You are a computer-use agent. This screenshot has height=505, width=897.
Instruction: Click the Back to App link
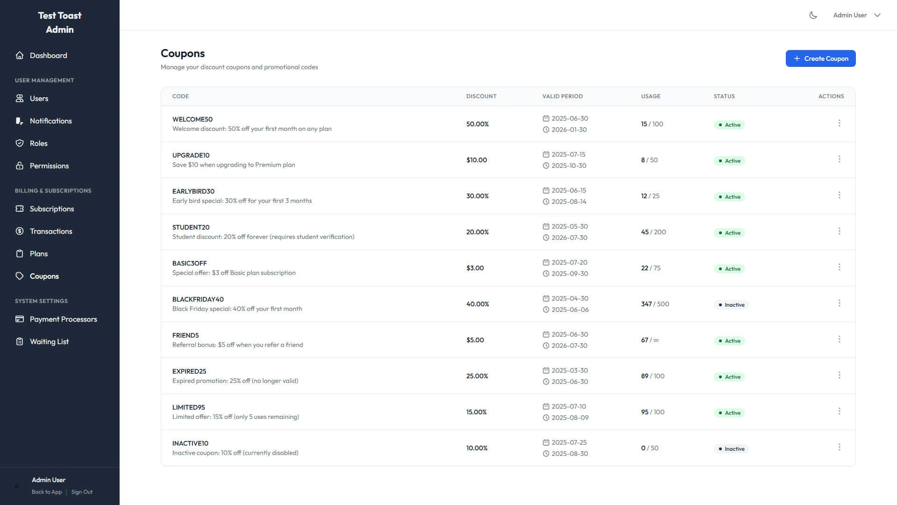[46, 491]
